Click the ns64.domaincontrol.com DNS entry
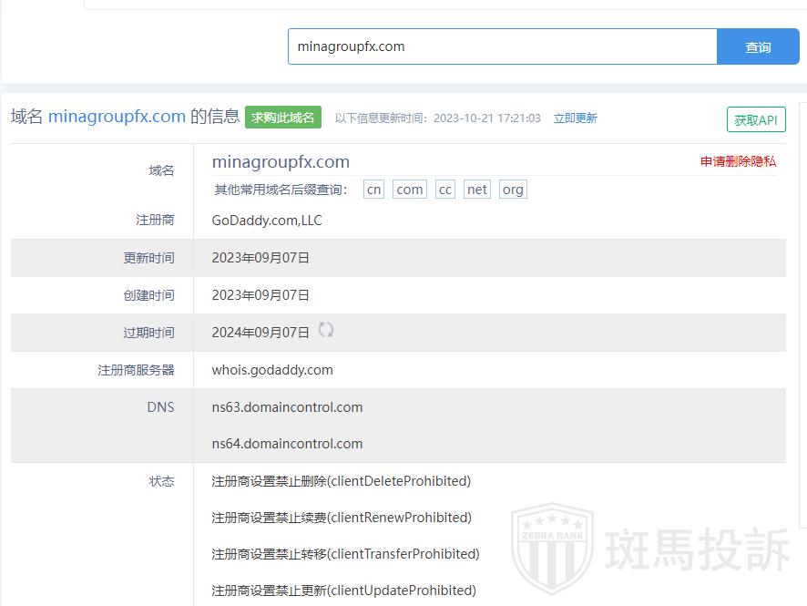This screenshot has width=807, height=606. tap(287, 444)
